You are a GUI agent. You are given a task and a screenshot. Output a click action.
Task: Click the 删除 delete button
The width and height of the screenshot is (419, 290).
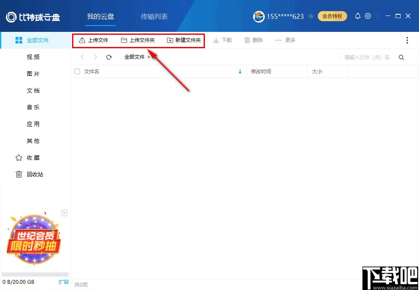[253, 40]
